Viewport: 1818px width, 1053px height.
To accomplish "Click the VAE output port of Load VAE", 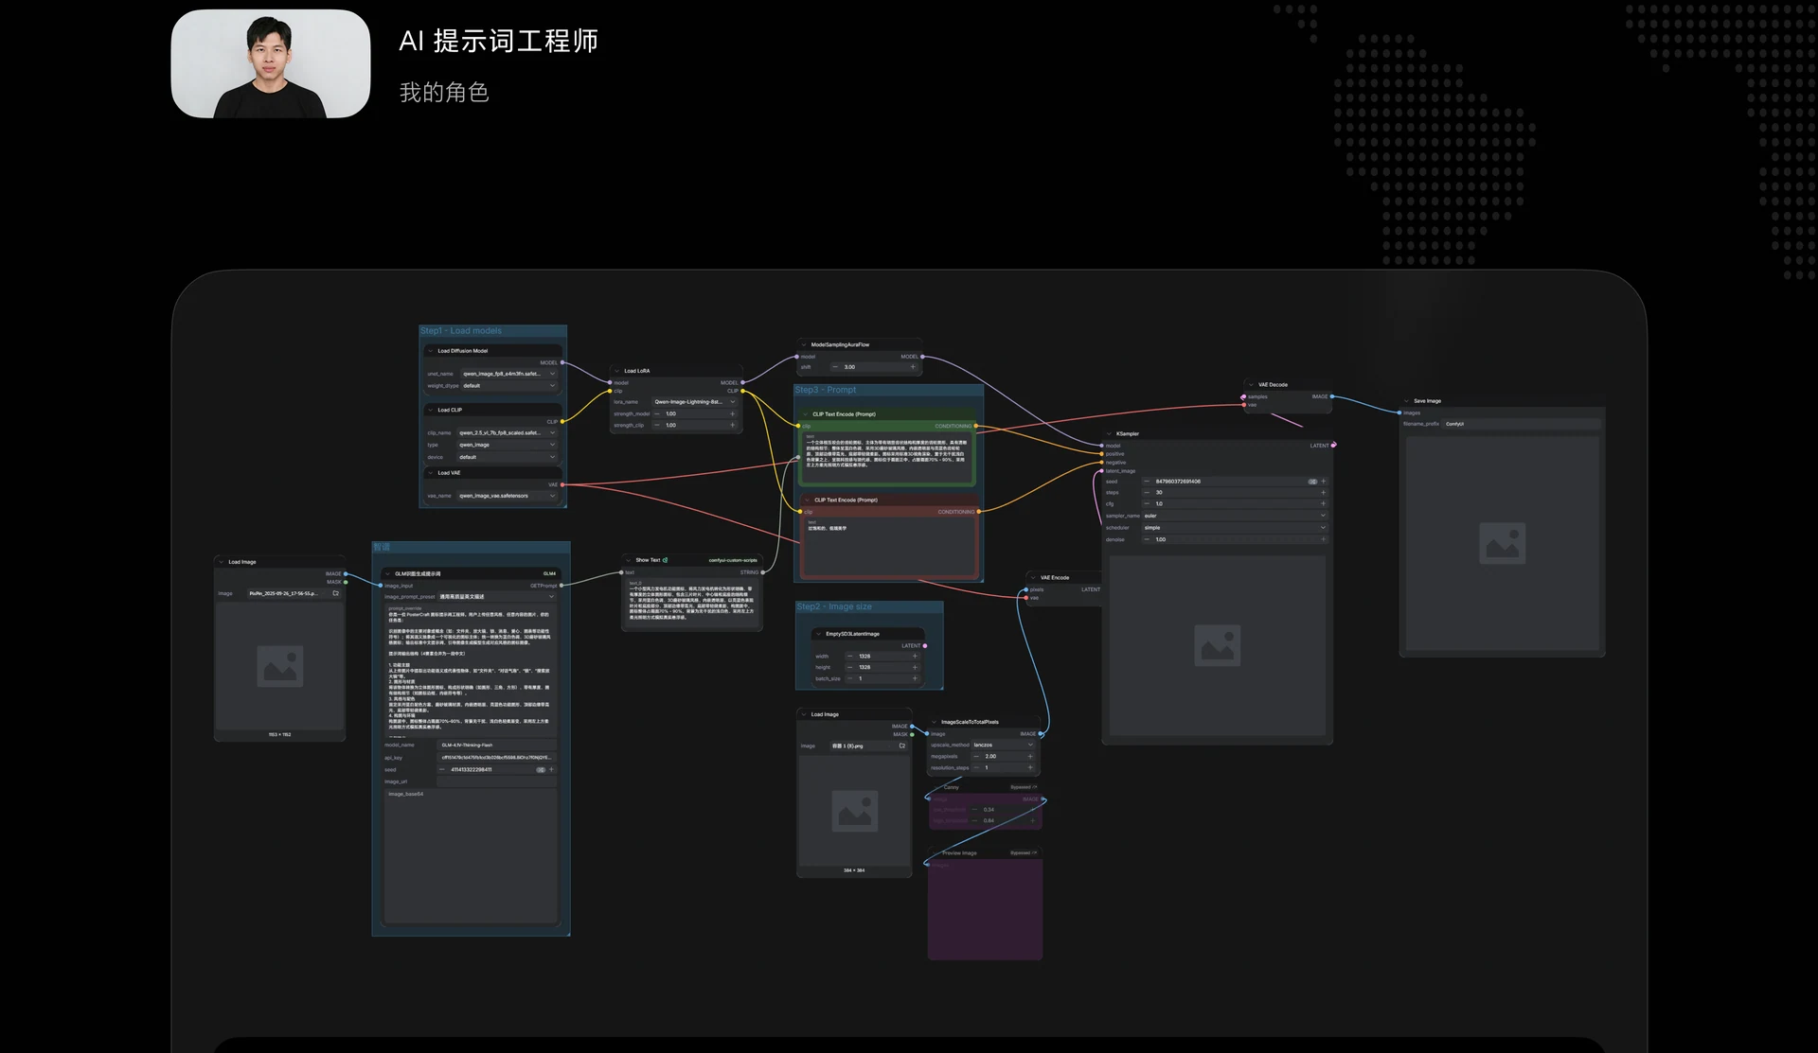I will coord(562,484).
